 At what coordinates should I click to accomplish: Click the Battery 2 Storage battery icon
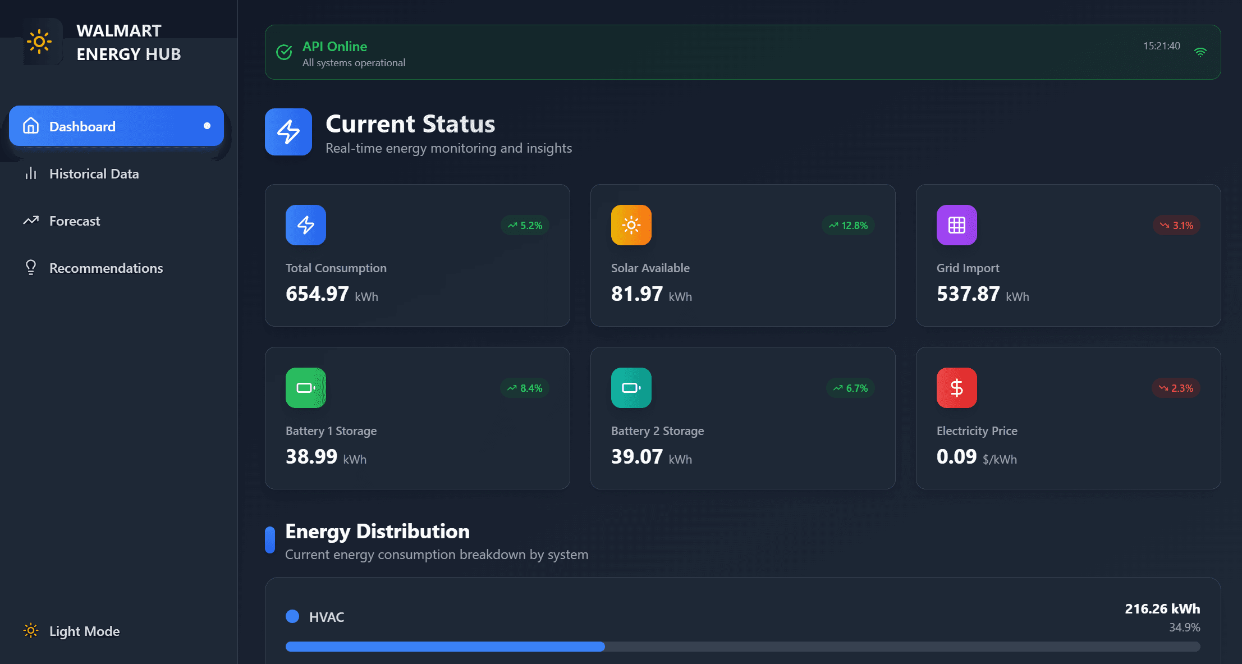[x=631, y=388]
